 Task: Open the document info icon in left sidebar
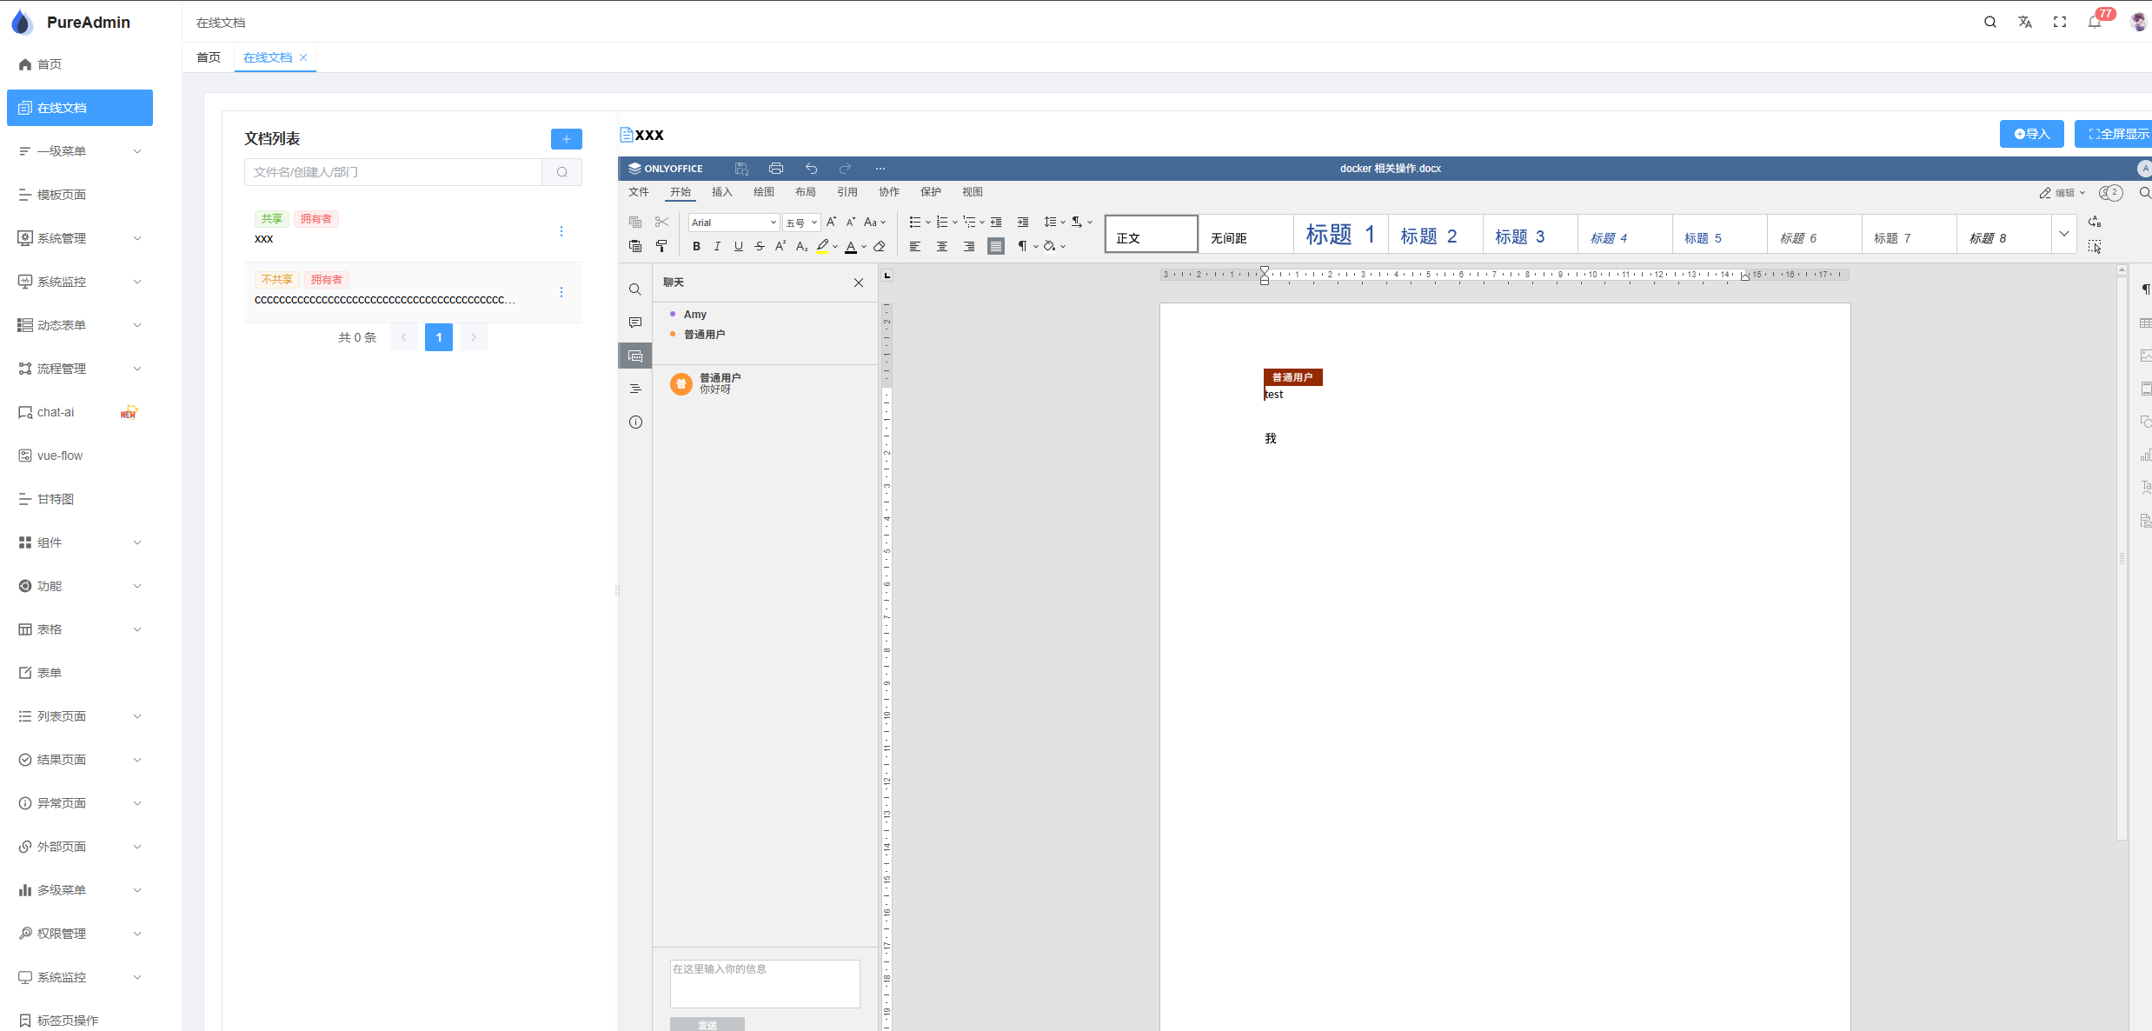coord(635,422)
